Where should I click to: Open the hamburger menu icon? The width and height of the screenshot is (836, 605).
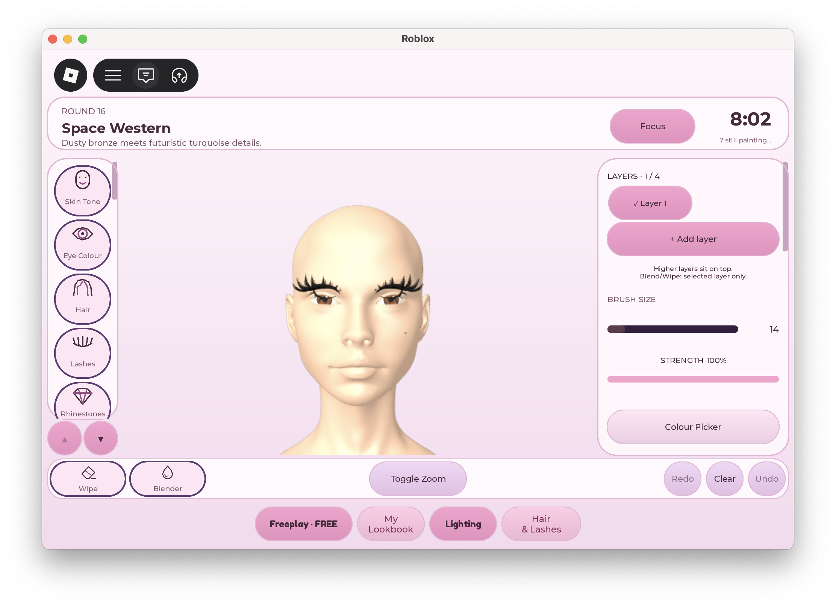[x=113, y=76]
